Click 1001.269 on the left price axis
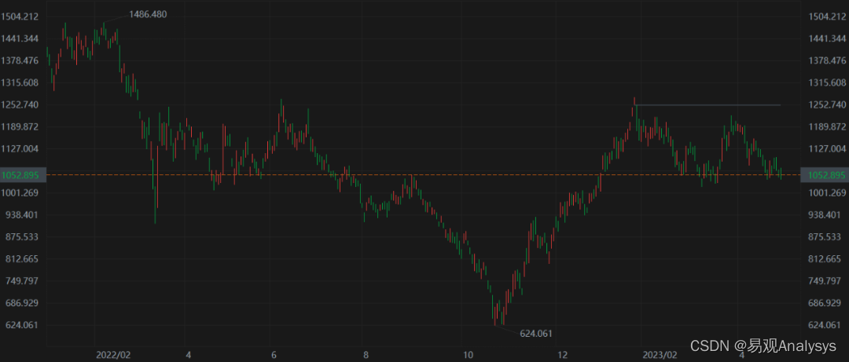 20,192
